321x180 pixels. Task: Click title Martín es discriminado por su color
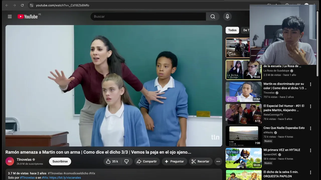(x=285, y=86)
